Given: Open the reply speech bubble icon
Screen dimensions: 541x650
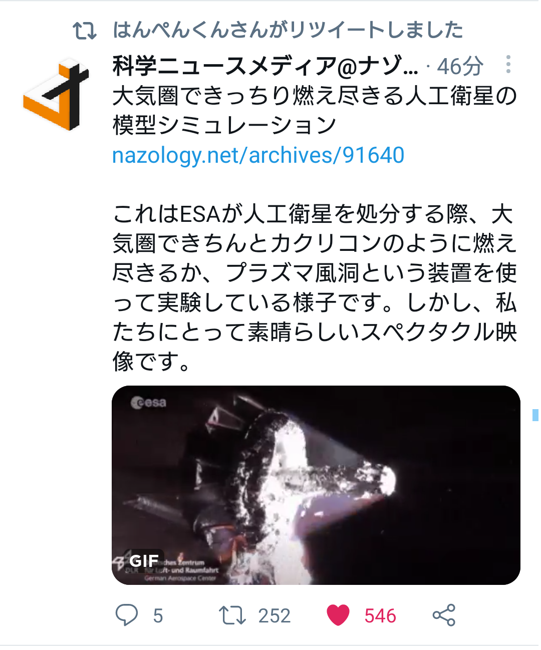Looking at the screenshot, I should (x=127, y=615).
